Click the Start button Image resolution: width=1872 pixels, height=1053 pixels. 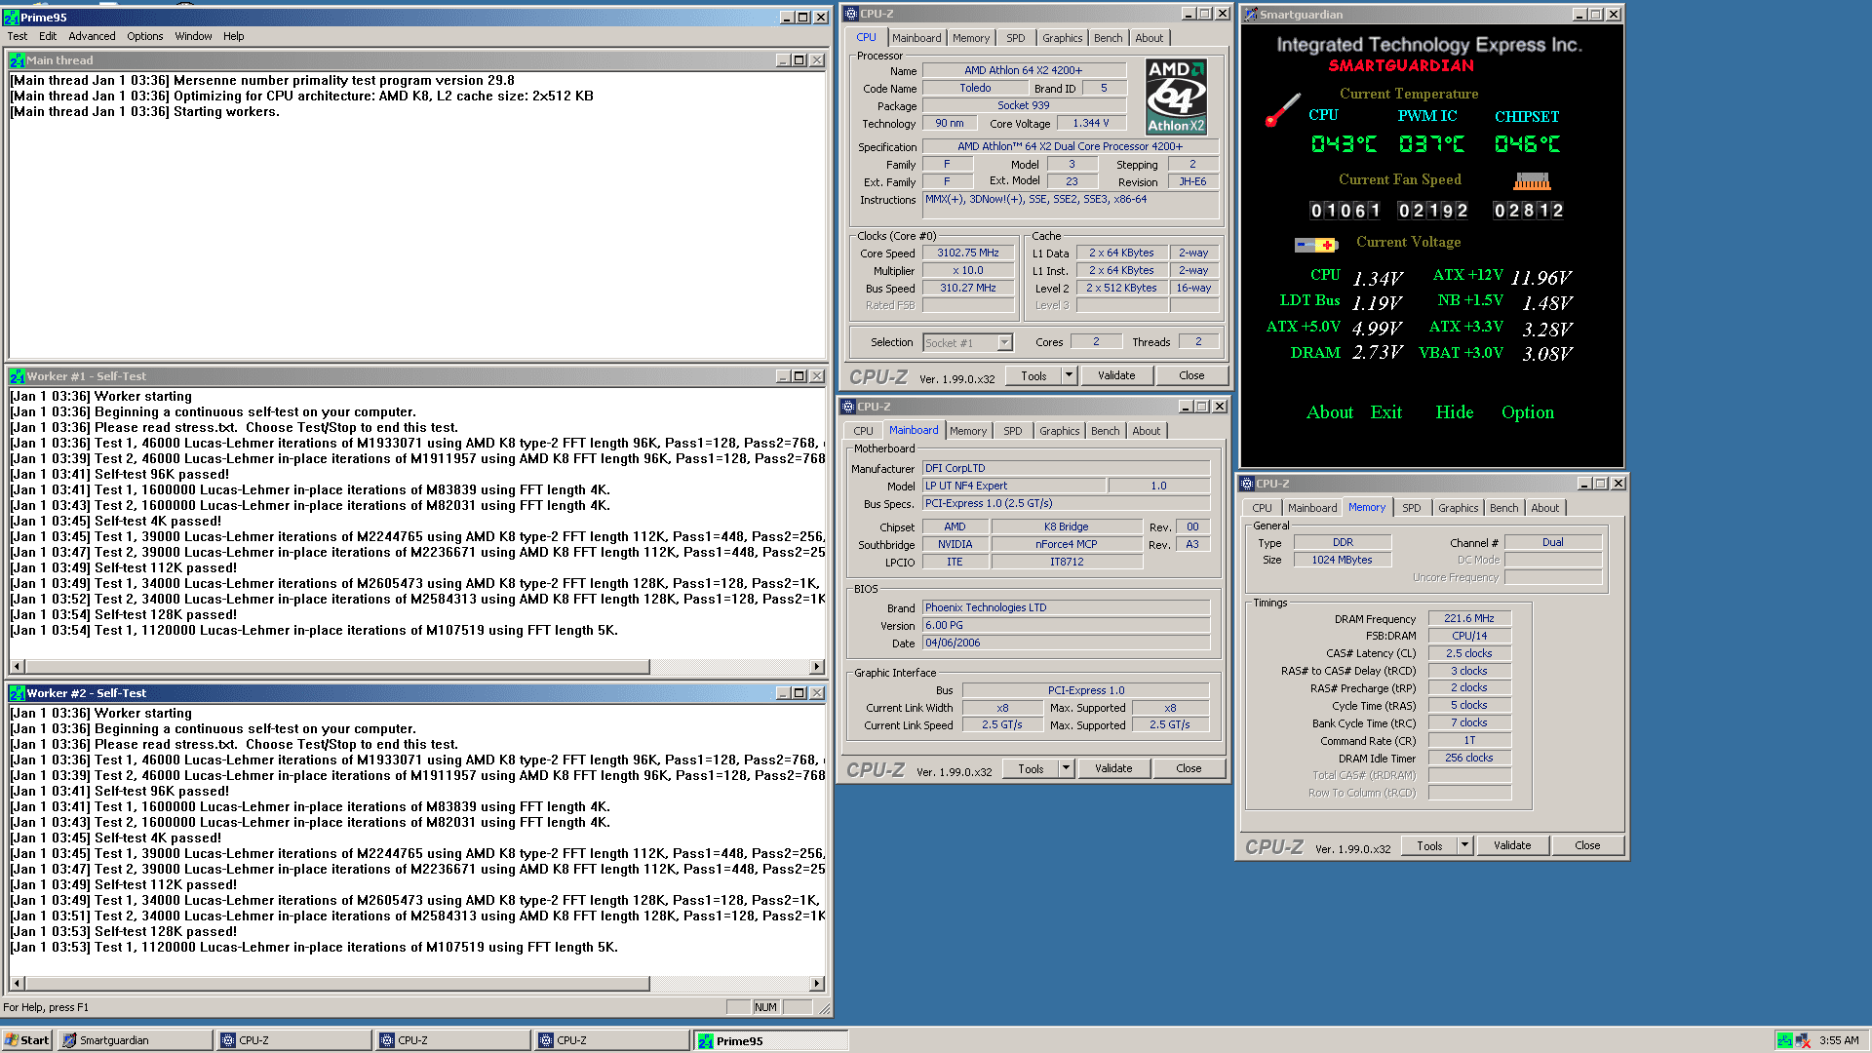pyautogui.click(x=27, y=1040)
